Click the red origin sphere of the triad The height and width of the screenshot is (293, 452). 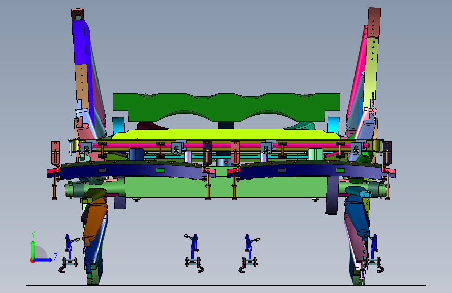32,260
